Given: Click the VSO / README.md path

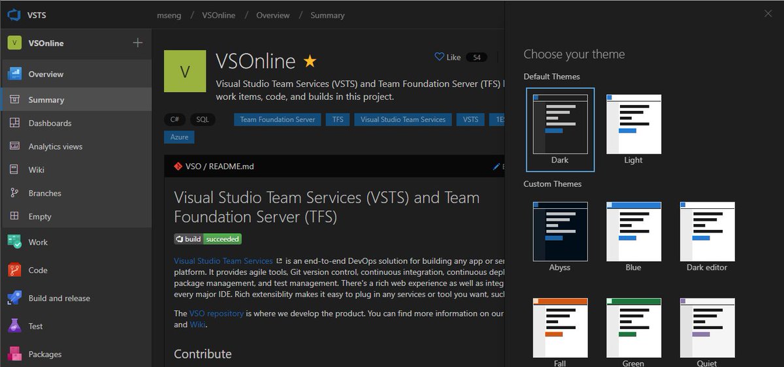Looking at the screenshot, I should tap(220, 167).
